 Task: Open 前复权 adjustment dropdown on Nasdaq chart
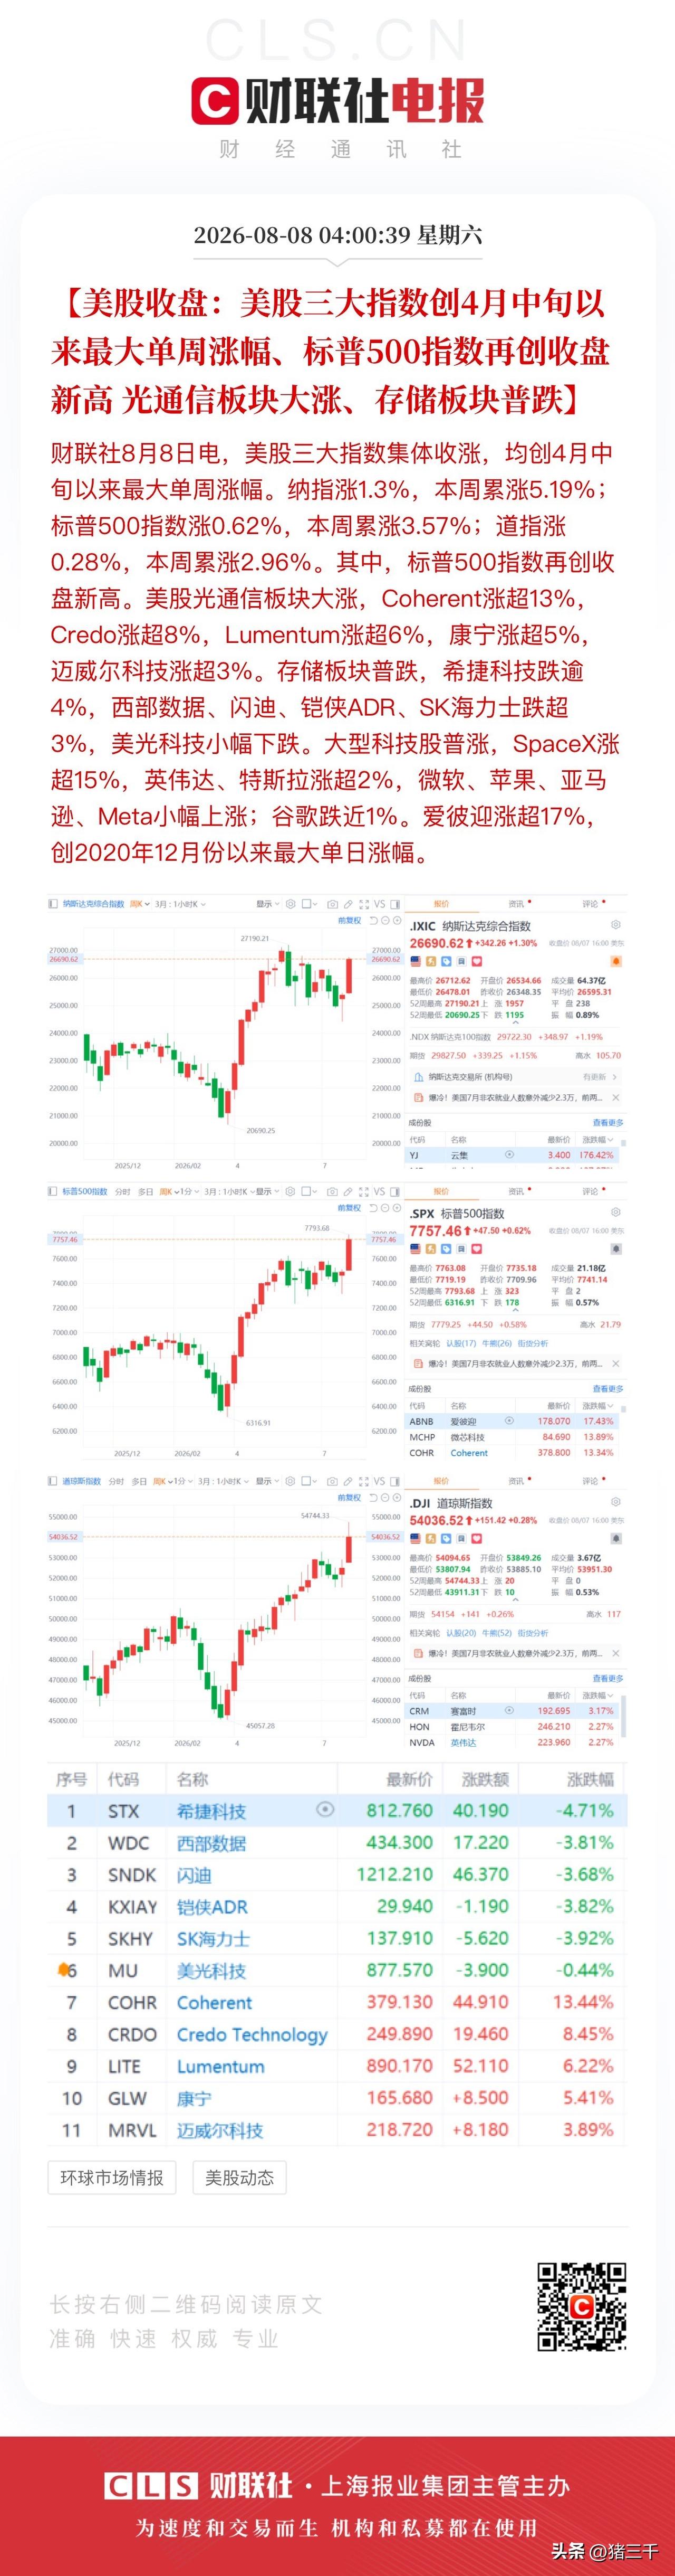pos(350,921)
